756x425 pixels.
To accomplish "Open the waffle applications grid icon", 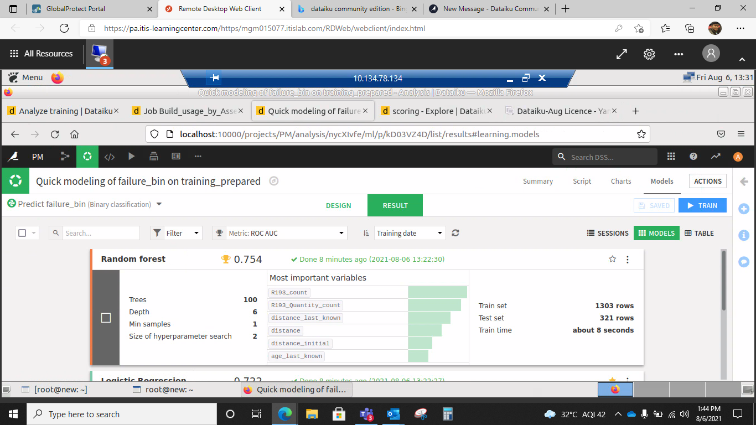I will point(671,157).
